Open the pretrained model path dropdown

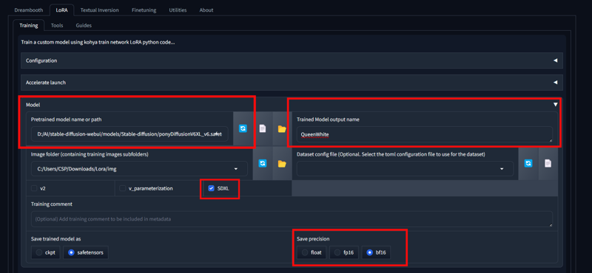pyautogui.click(x=129, y=134)
